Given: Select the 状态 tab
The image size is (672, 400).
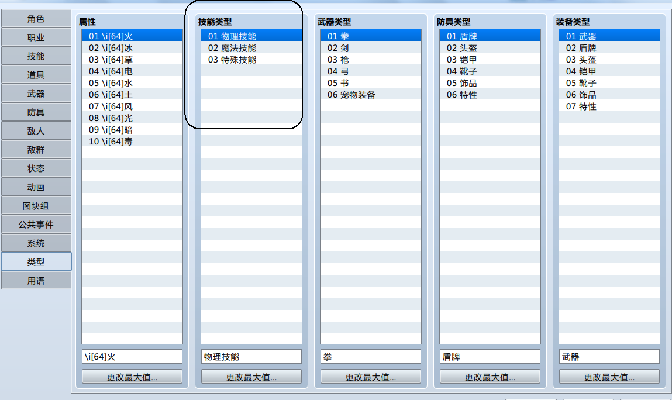Looking at the screenshot, I should [36, 168].
